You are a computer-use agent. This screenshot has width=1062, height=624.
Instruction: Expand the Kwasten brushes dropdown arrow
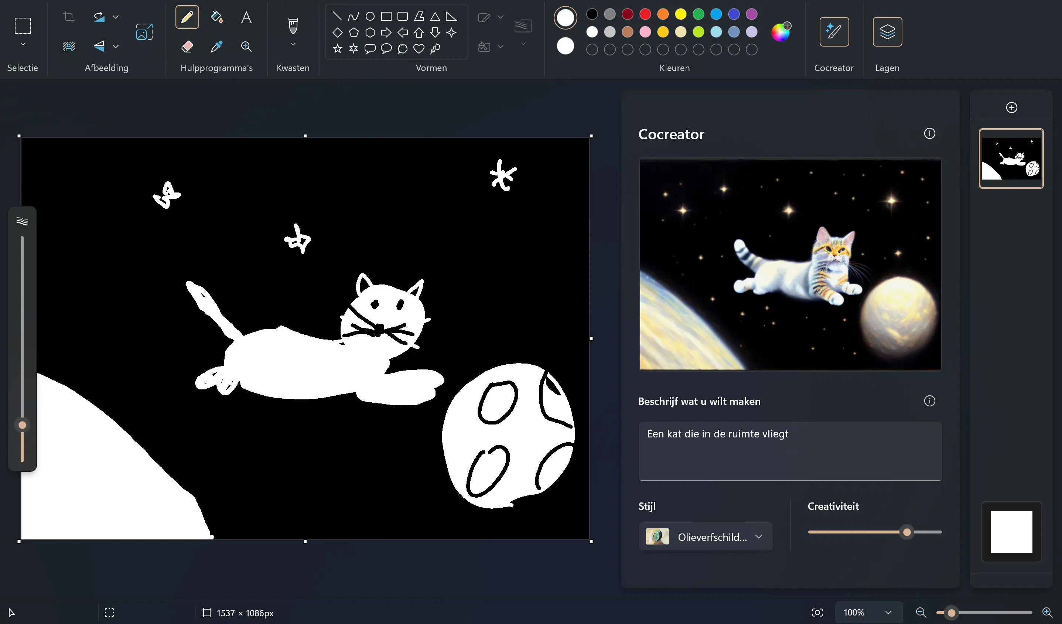293,44
